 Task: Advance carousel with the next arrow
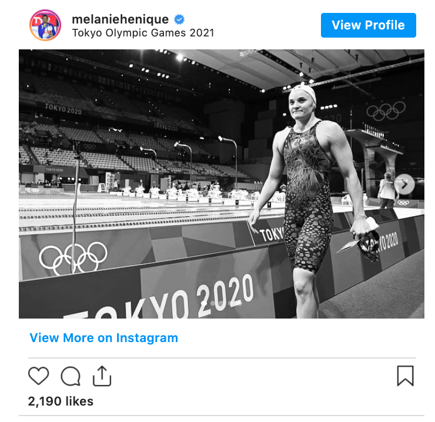point(404,185)
